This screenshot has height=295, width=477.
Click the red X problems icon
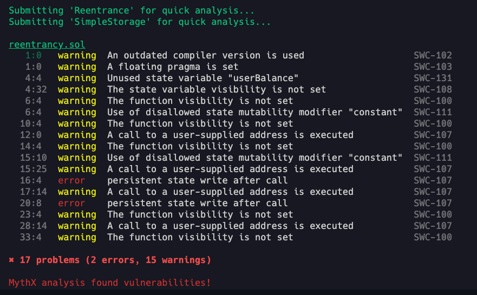(x=11, y=260)
